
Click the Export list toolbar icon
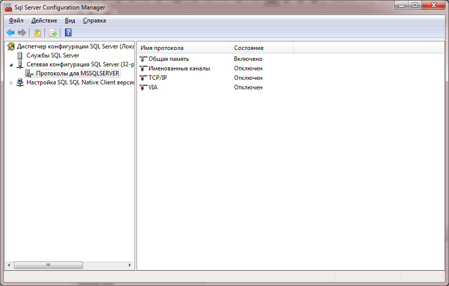pos(53,32)
